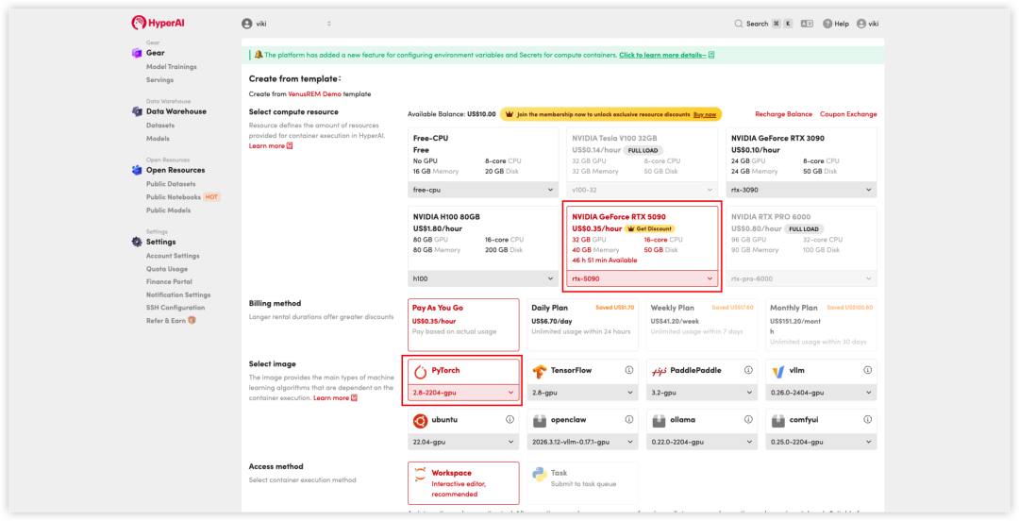
Task: Click the PaddlePaddle logo icon
Action: coord(659,371)
